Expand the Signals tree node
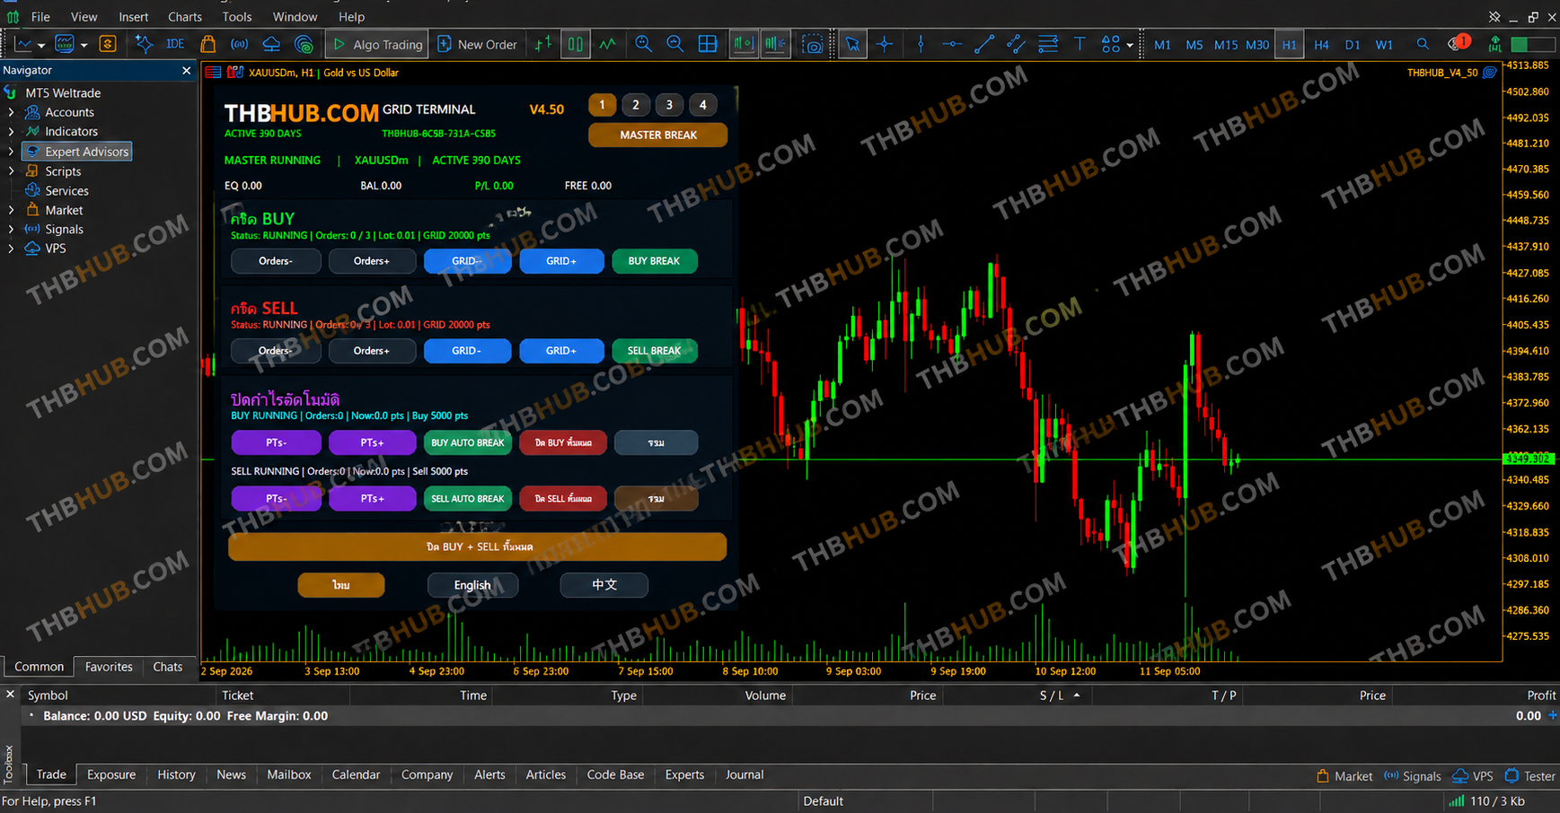Screen dimensions: 1560x813 [x=11, y=229]
